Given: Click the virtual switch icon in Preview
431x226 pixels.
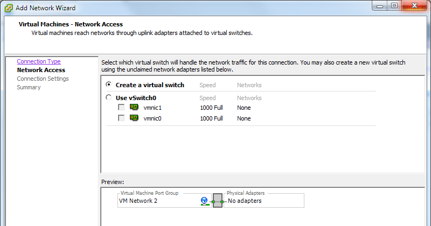Looking at the screenshot, I should [x=218, y=201].
